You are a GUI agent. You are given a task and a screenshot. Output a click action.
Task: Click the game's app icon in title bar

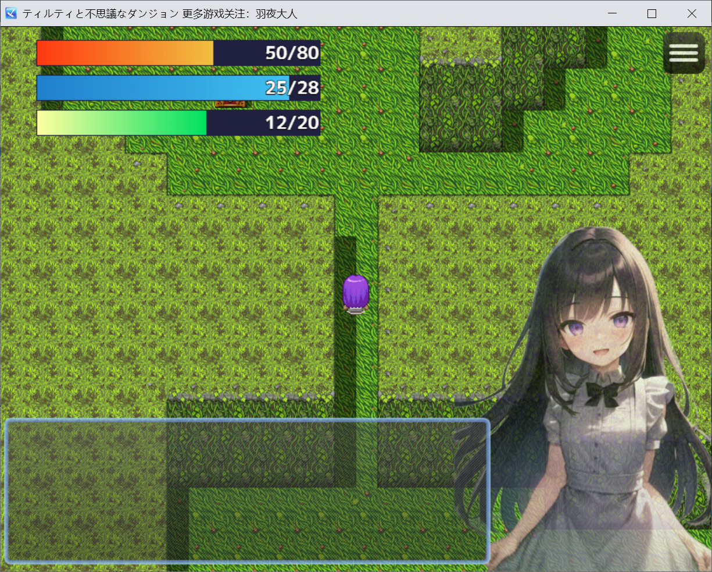point(10,13)
